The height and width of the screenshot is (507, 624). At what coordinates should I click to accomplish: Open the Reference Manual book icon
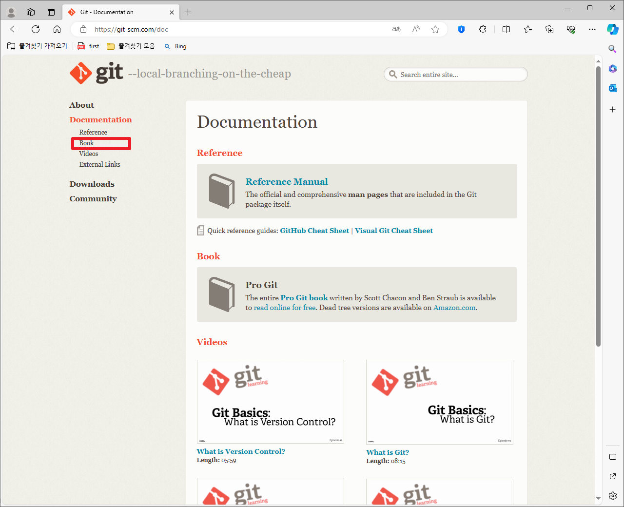tap(222, 191)
